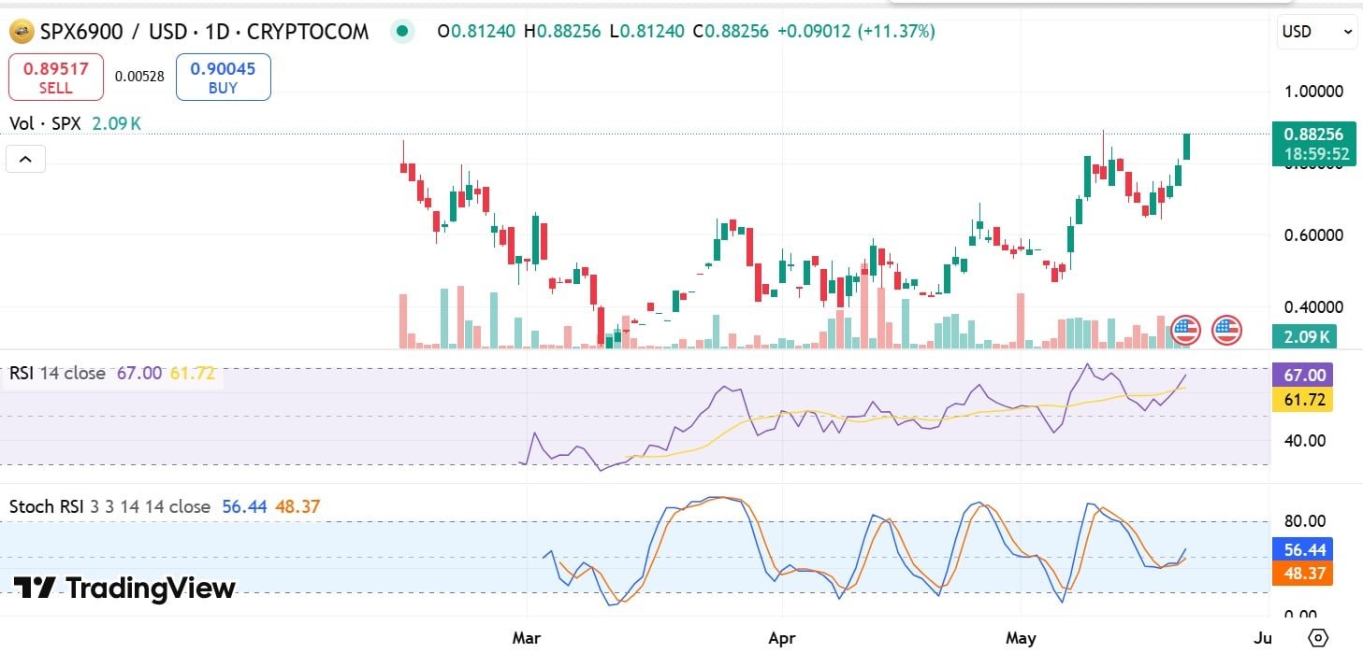Click the May label on time axis
1363x653 pixels.
coord(1021,639)
